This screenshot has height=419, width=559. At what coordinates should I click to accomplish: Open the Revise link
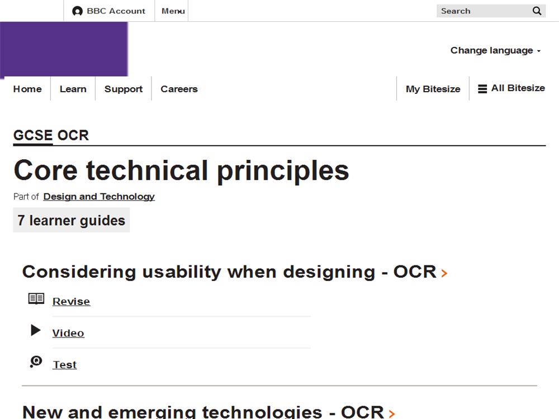click(71, 302)
